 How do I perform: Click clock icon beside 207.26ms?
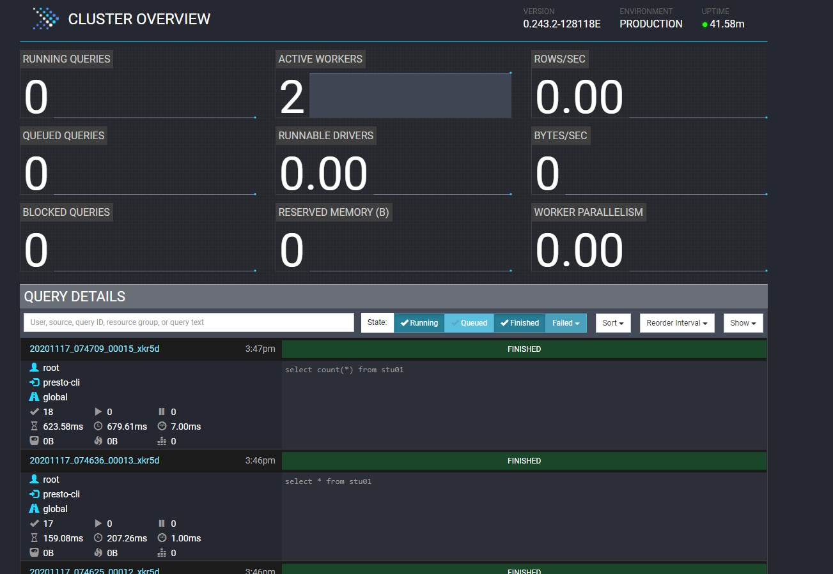98,538
